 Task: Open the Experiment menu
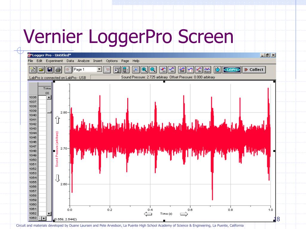click(x=54, y=61)
